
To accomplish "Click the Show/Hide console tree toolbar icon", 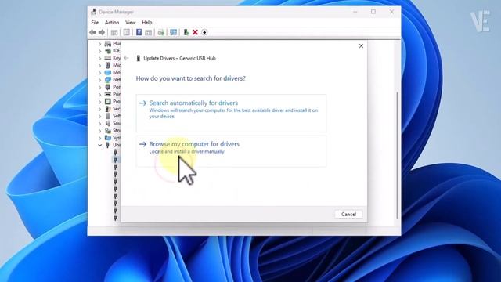I will coord(114,32).
